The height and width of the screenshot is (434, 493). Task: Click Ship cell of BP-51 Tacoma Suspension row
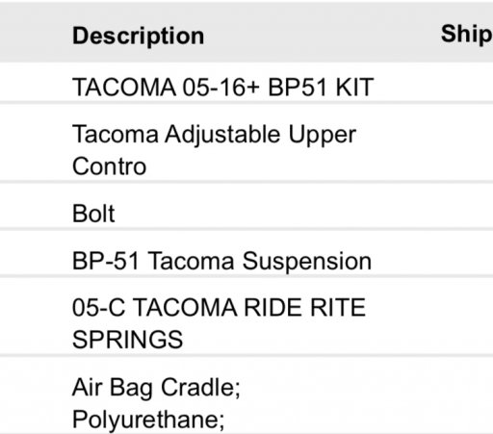click(x=466, y=253)
